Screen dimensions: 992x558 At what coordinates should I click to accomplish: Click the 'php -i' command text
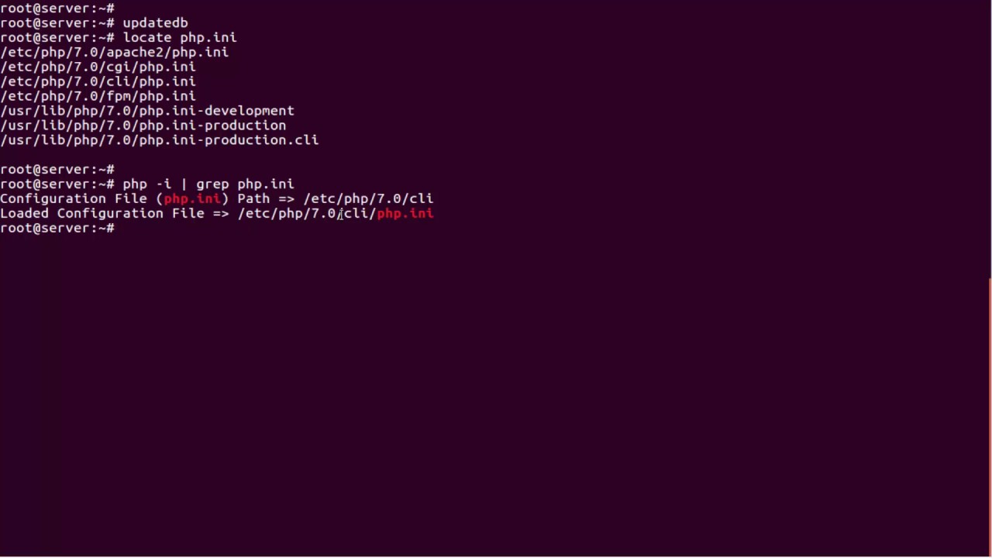[146, 184]
